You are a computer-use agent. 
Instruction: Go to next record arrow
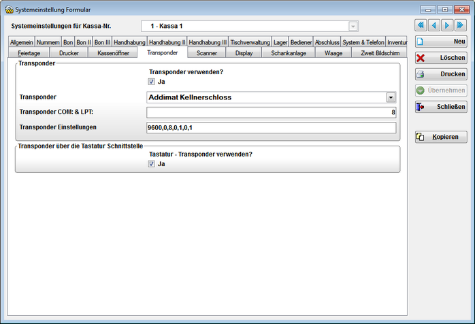447,25
